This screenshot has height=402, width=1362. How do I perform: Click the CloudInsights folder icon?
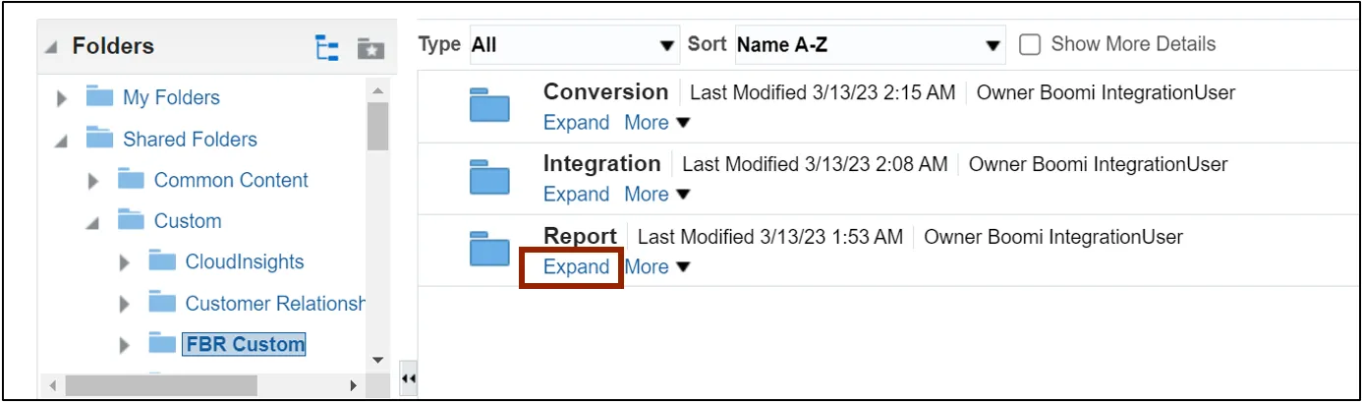pyautogui.click(x=162, y=261)
